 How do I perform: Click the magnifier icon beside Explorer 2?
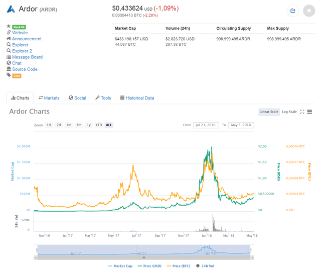9,51
